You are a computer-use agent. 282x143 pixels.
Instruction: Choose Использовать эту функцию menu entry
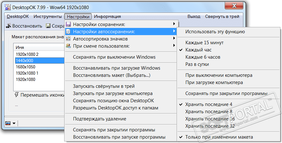(215, 32)
